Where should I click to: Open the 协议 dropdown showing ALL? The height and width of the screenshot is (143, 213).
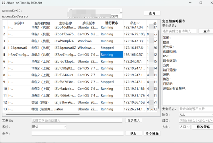click(x=196, y=114)
